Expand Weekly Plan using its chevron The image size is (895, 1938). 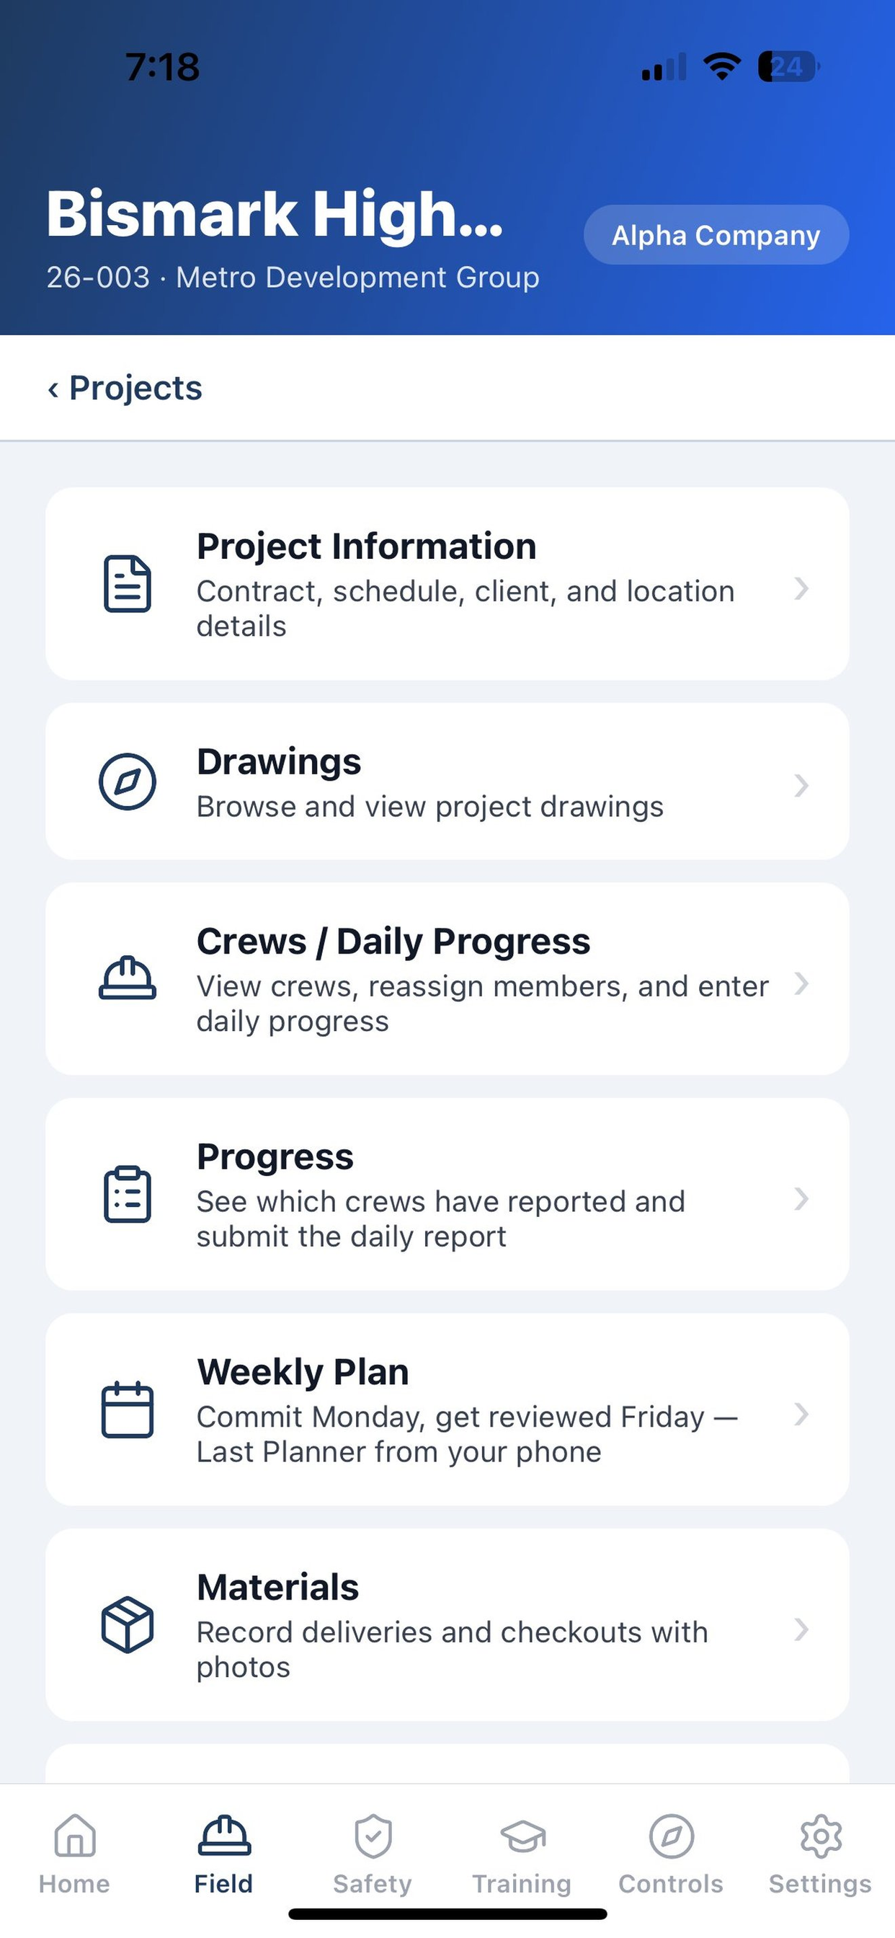tap(801, 1415)
